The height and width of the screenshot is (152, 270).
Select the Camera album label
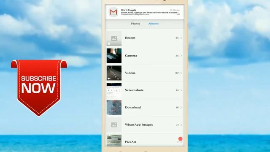point(131,56)
